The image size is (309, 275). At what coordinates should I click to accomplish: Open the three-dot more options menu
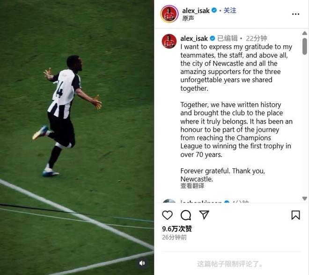pos(295,14)
